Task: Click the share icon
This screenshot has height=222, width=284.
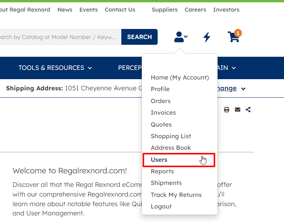Action: (248, 110)
